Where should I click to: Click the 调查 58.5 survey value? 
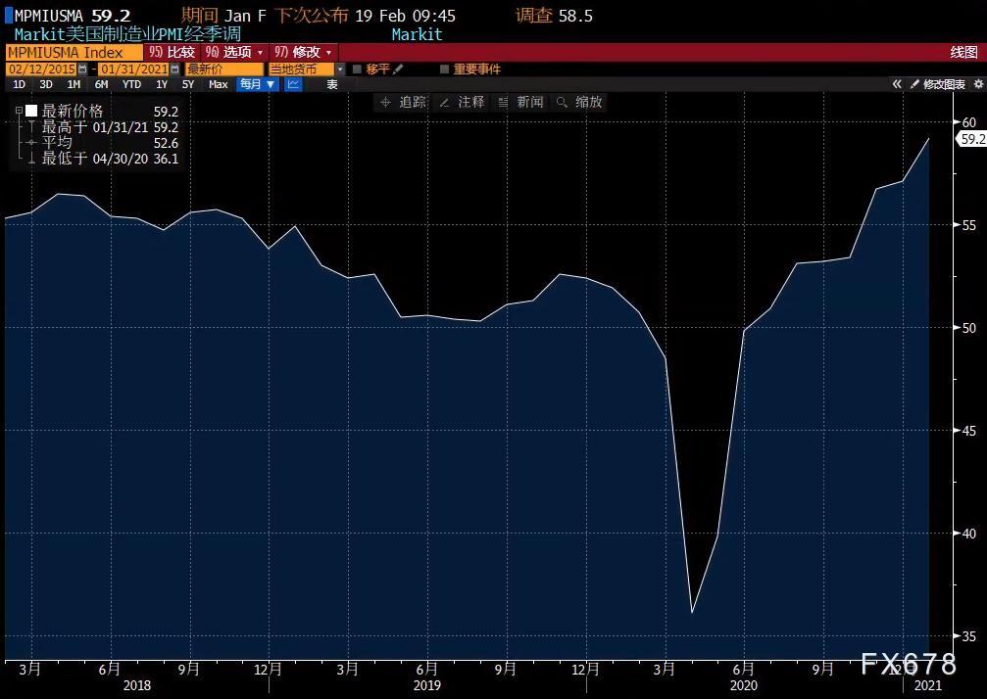click(x=554, y=16)
